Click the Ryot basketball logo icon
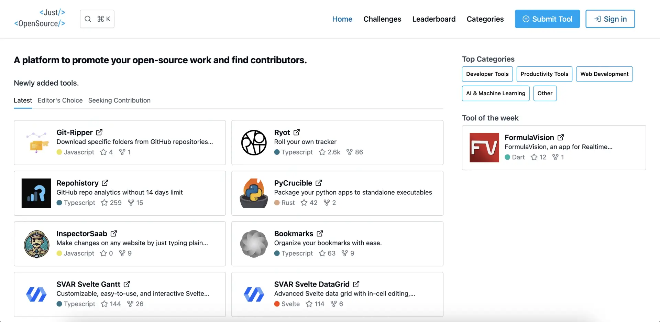Screen dimensions: 660x322 click(254, 142)
